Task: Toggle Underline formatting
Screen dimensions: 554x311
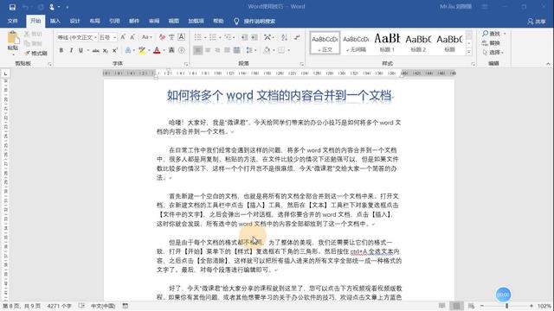Action: 81,50
